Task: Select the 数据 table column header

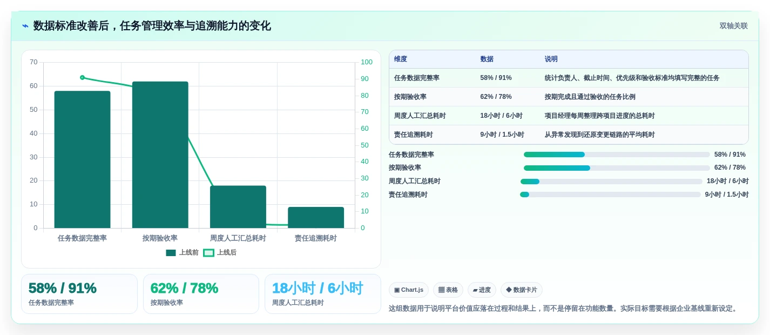Action: [x=487, y=59]
